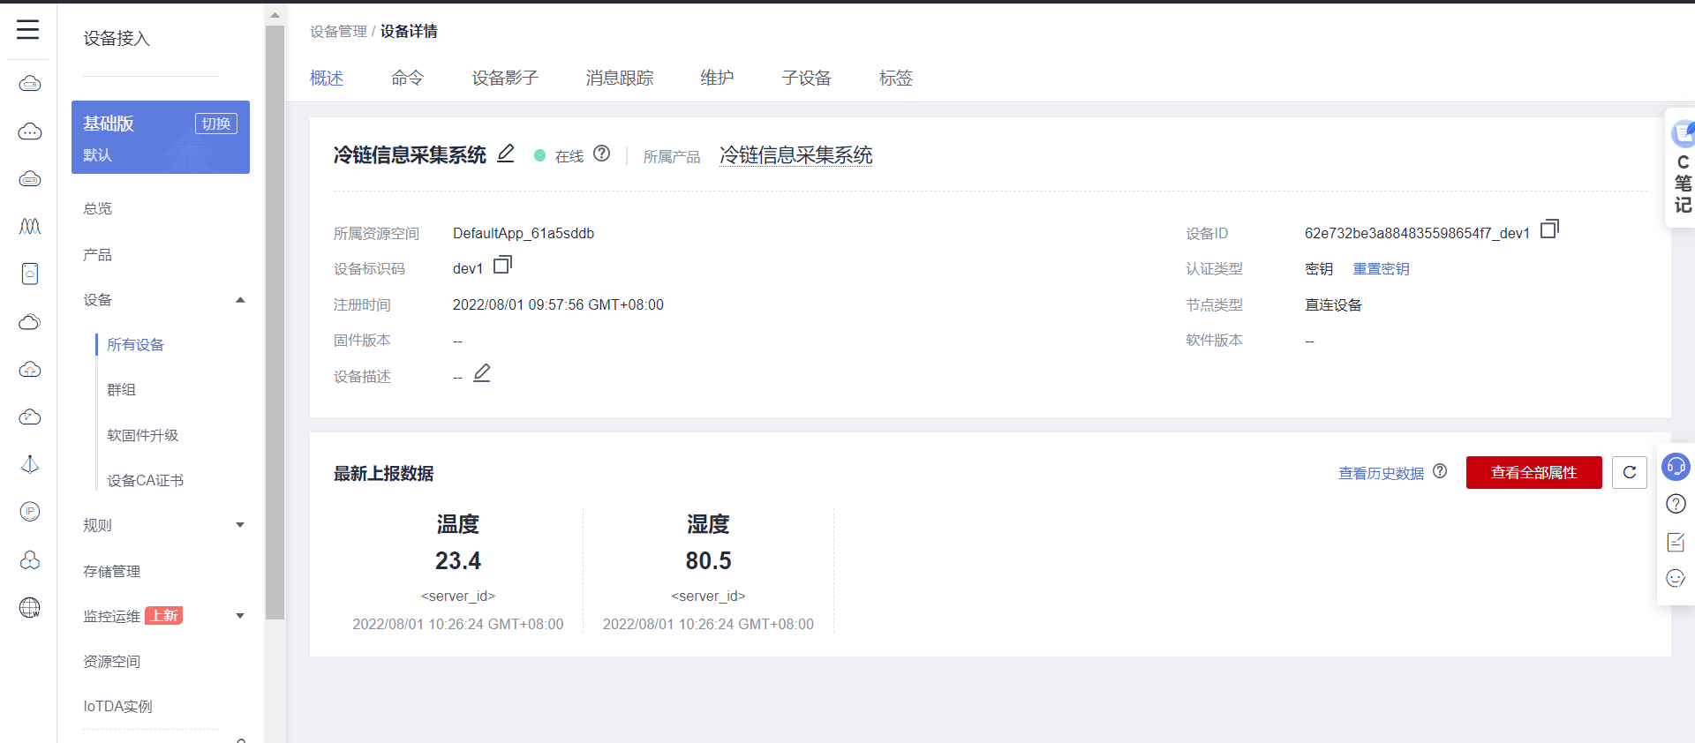
Task: Open 资源空间 in the sidebar
Action: [x=112, y=662]
